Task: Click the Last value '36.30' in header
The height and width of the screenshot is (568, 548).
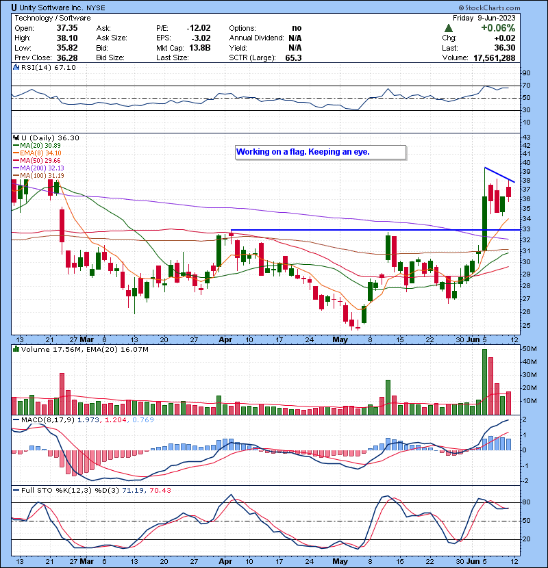Action: (504, 48)
